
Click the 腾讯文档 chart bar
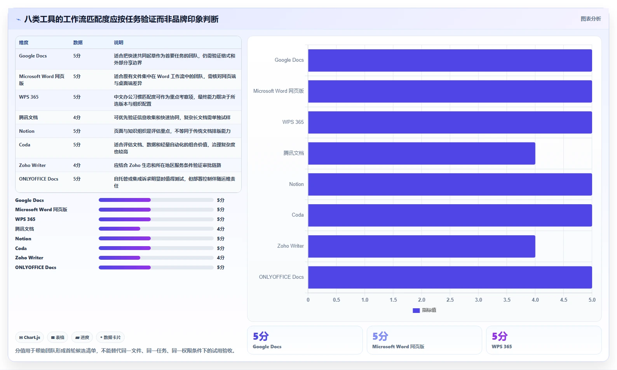pyautogui.click(x=422, y=153)
